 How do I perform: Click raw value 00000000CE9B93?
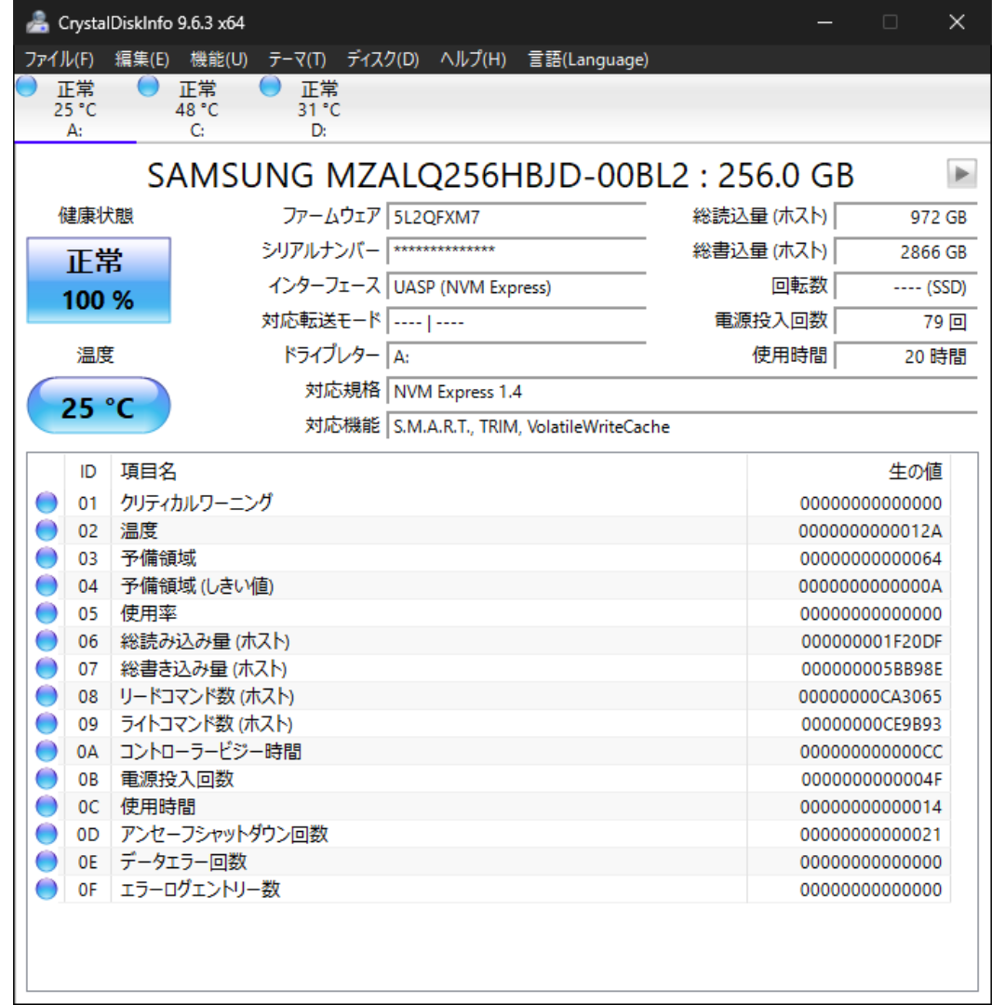click(x=872, y=724)
